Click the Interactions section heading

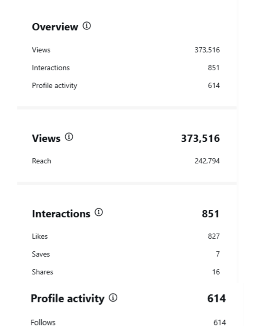[60, 213]
